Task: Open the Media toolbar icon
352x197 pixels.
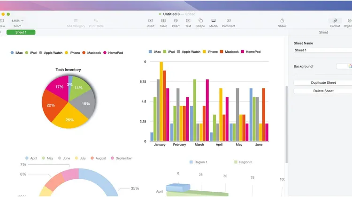Action: pos(214,21)
